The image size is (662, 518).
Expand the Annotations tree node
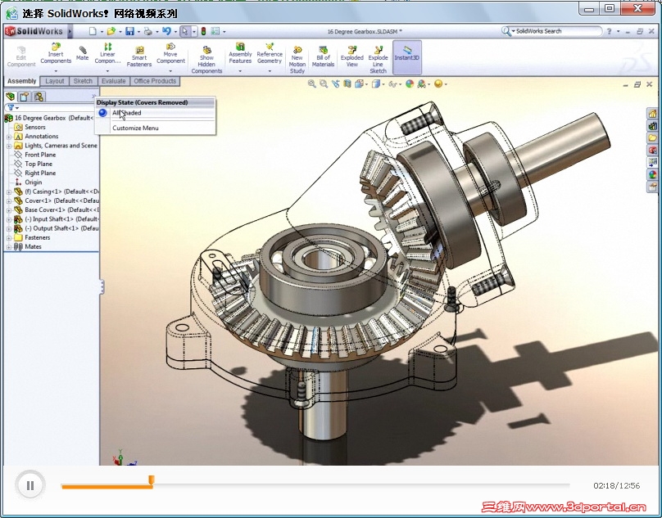pyautogui.click(x=9, y=137)
